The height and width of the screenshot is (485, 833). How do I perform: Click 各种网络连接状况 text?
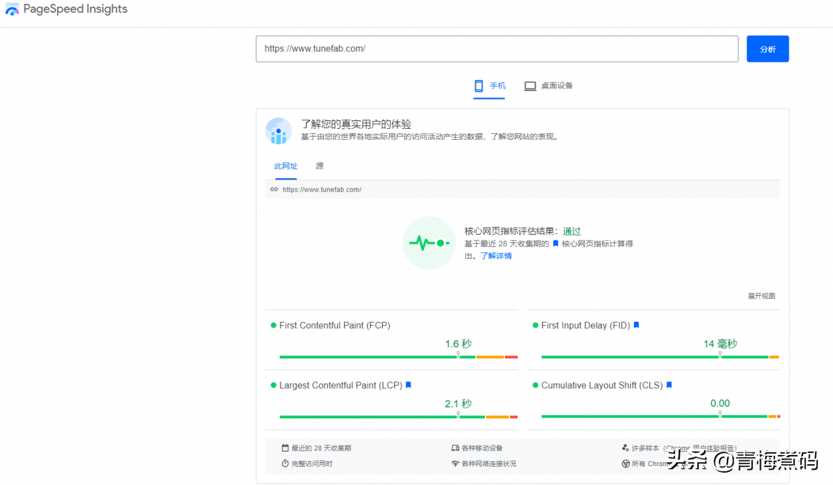(x=489, y=464)
